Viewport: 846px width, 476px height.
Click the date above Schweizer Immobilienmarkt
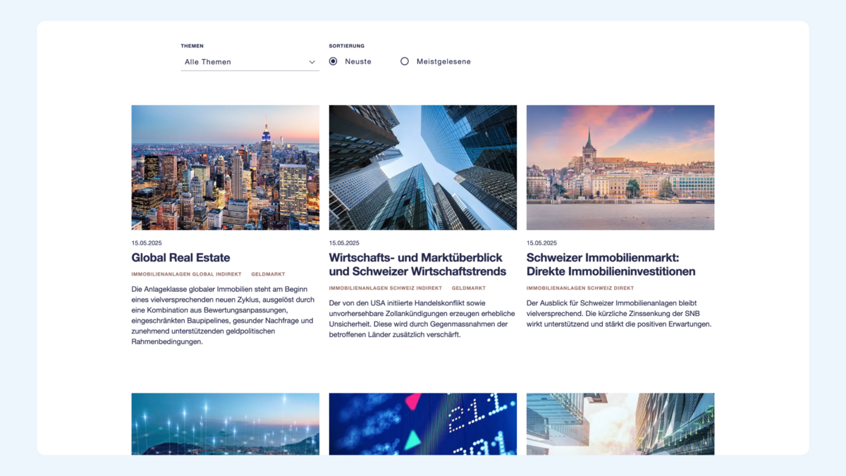(541, 243)
